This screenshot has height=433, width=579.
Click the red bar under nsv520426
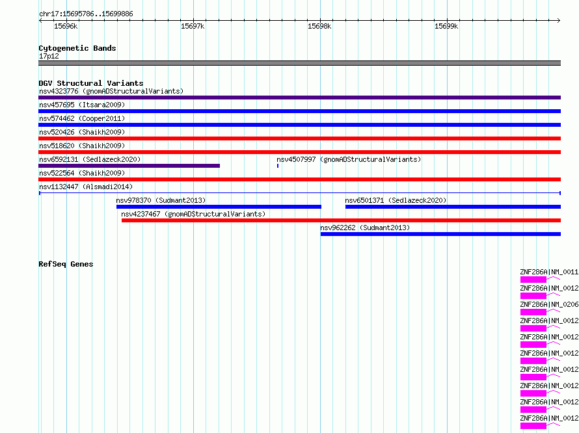299,138
